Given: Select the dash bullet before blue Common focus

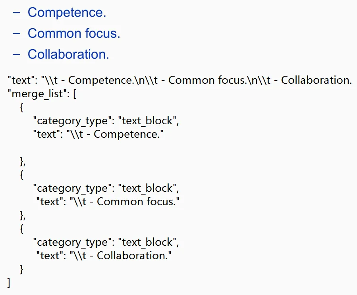Looking at the screenshot, I should (16, 34).
